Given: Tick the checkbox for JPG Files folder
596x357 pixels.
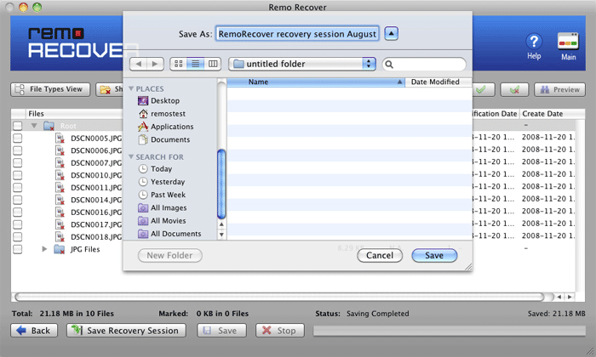Looking at the screenshot, I should [x=18, y=249].
